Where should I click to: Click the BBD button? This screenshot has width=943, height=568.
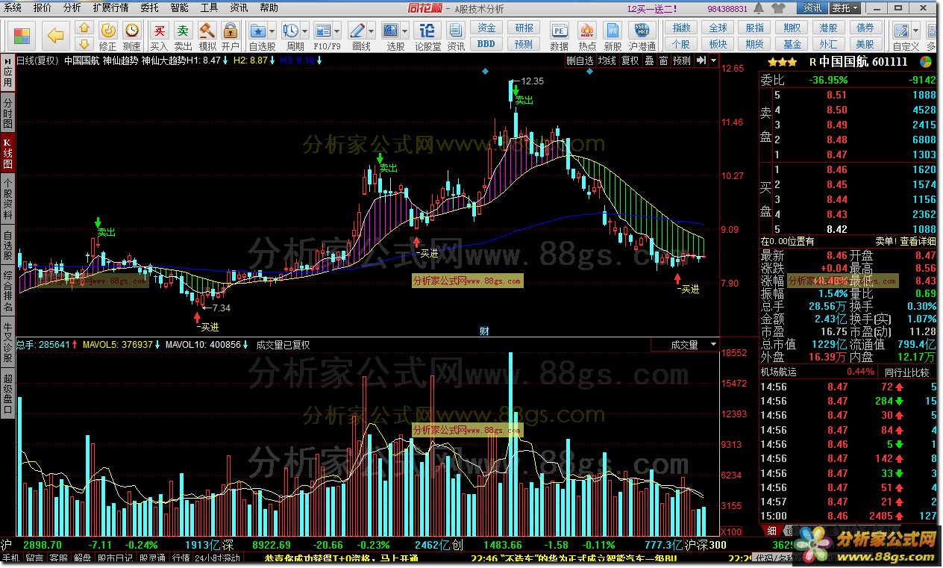coord(486,44)
